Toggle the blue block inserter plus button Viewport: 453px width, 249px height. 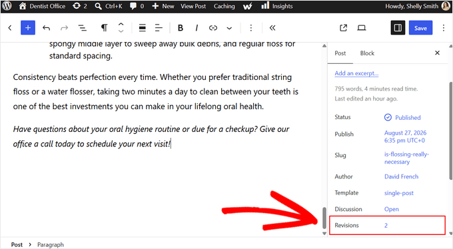click(x=28, y=28)
